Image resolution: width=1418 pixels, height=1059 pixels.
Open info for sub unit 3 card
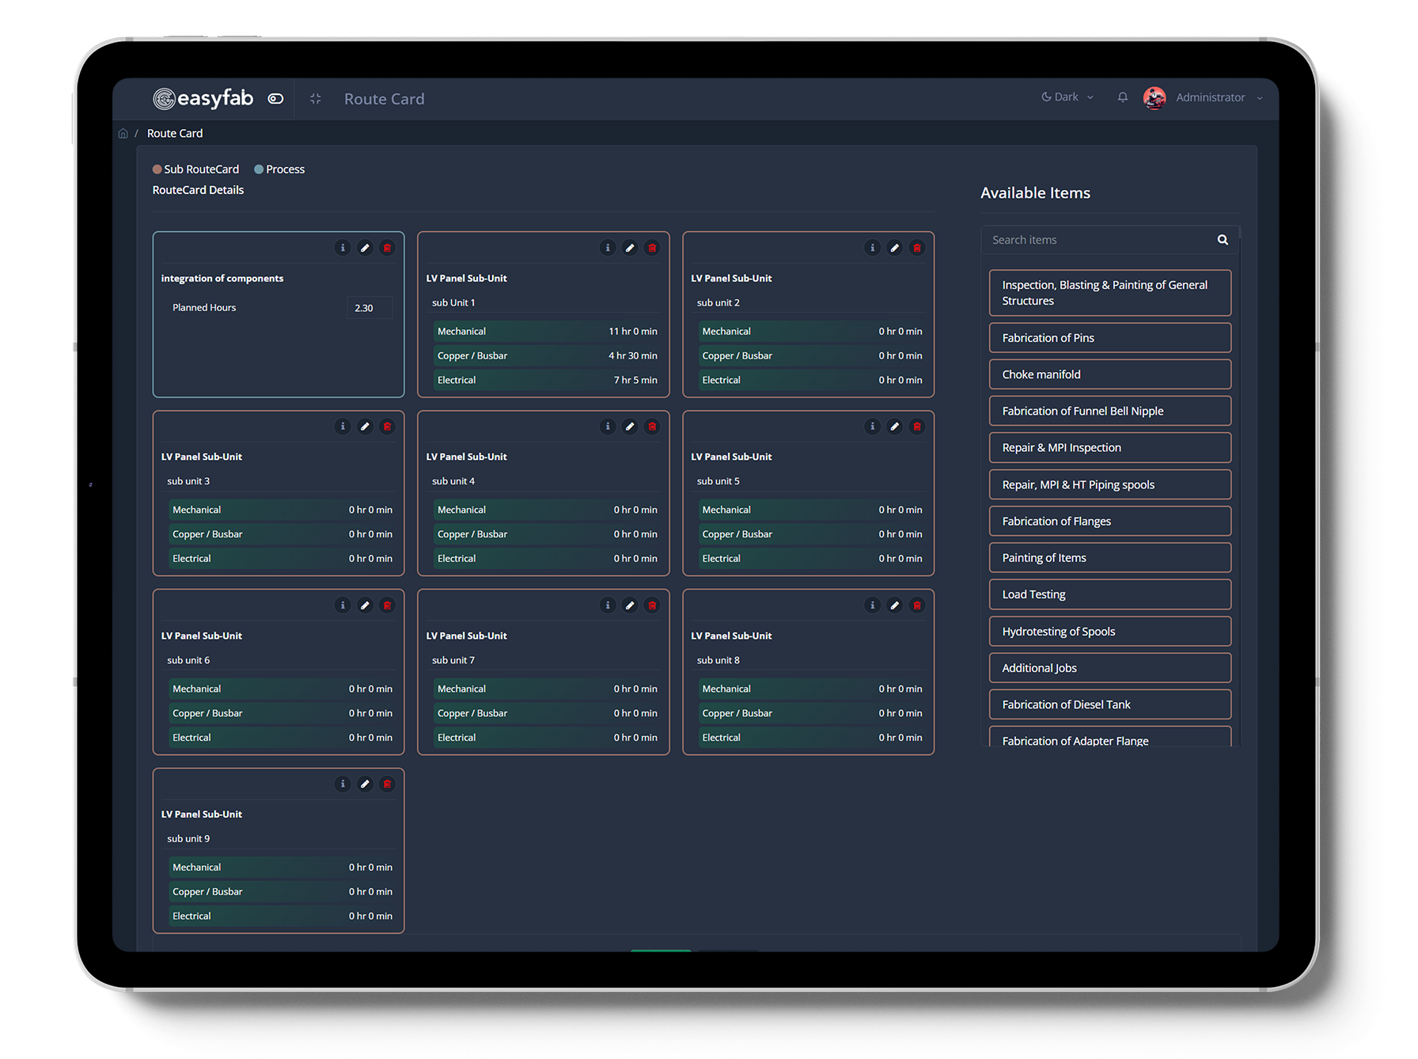pos(343,427)
